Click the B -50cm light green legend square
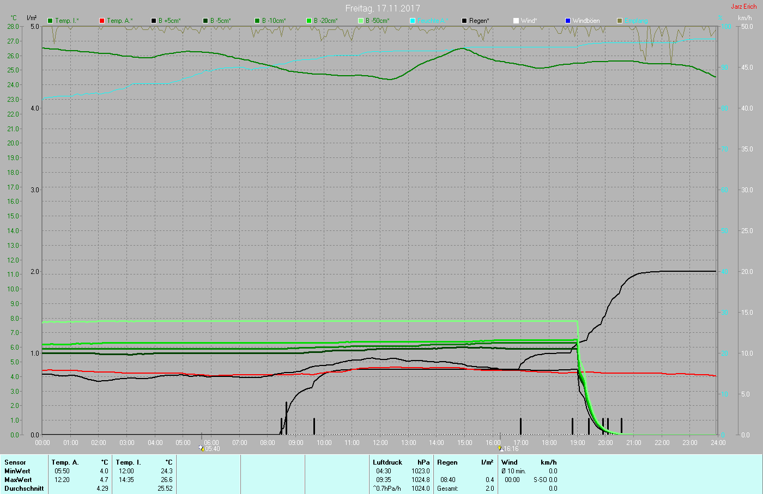 coord(361,21)
